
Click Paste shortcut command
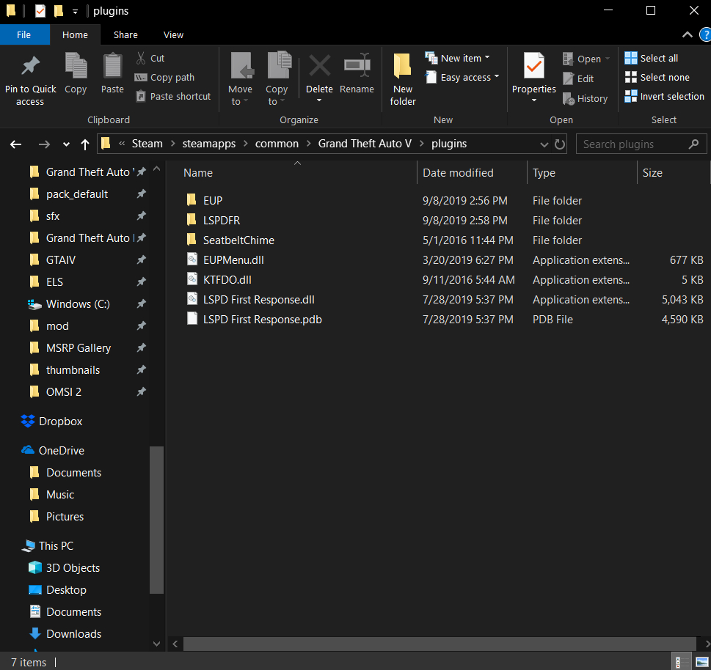(x=174, y=97)
